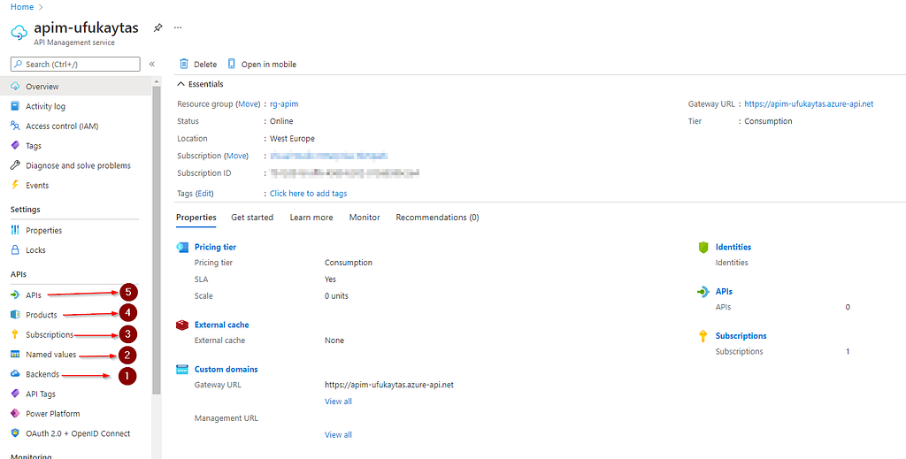
Task: Open the Monitor tab
Action: tap(365, 218)
